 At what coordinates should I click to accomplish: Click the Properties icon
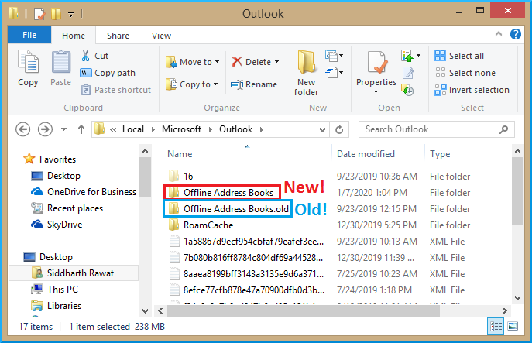coord(377,63)
